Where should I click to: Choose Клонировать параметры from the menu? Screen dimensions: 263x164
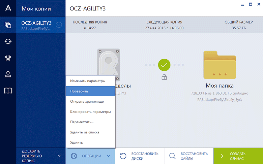(x=90, y=111)
